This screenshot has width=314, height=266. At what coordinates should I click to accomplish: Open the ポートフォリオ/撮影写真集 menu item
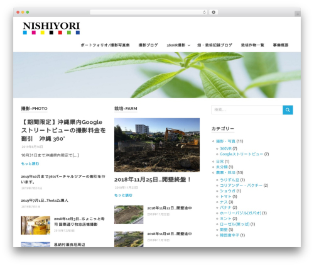click(x=105, y=45)
